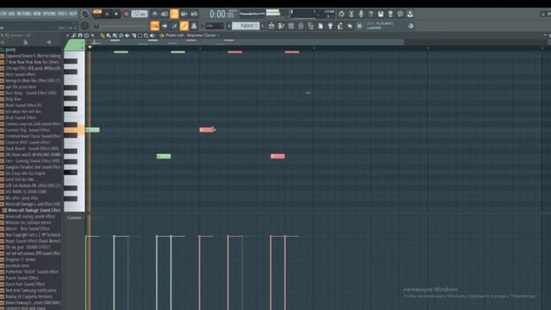Screen dimensions: 551x310
Task: Adjust the main volume knob
Action: tap(84, 14)
